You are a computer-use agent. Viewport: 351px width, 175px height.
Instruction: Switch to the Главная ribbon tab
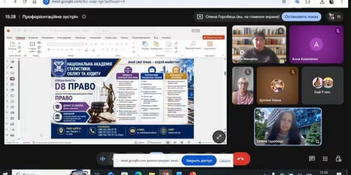tap(20, 37)
